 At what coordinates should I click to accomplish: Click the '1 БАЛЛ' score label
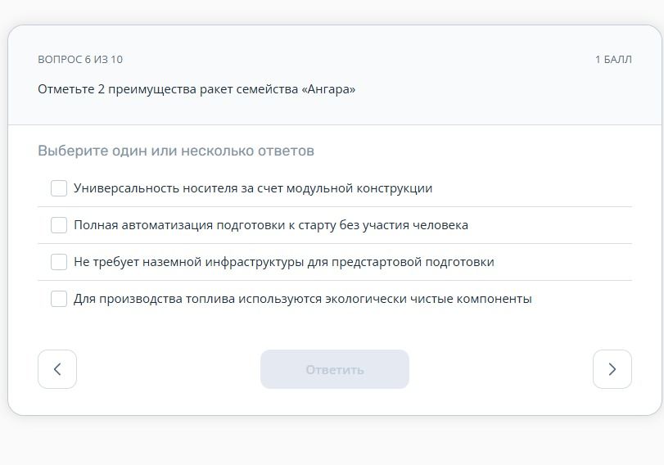tap(613, 60)
